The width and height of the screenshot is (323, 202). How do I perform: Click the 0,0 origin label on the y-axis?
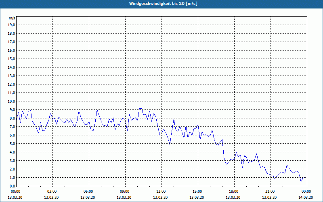12,186
